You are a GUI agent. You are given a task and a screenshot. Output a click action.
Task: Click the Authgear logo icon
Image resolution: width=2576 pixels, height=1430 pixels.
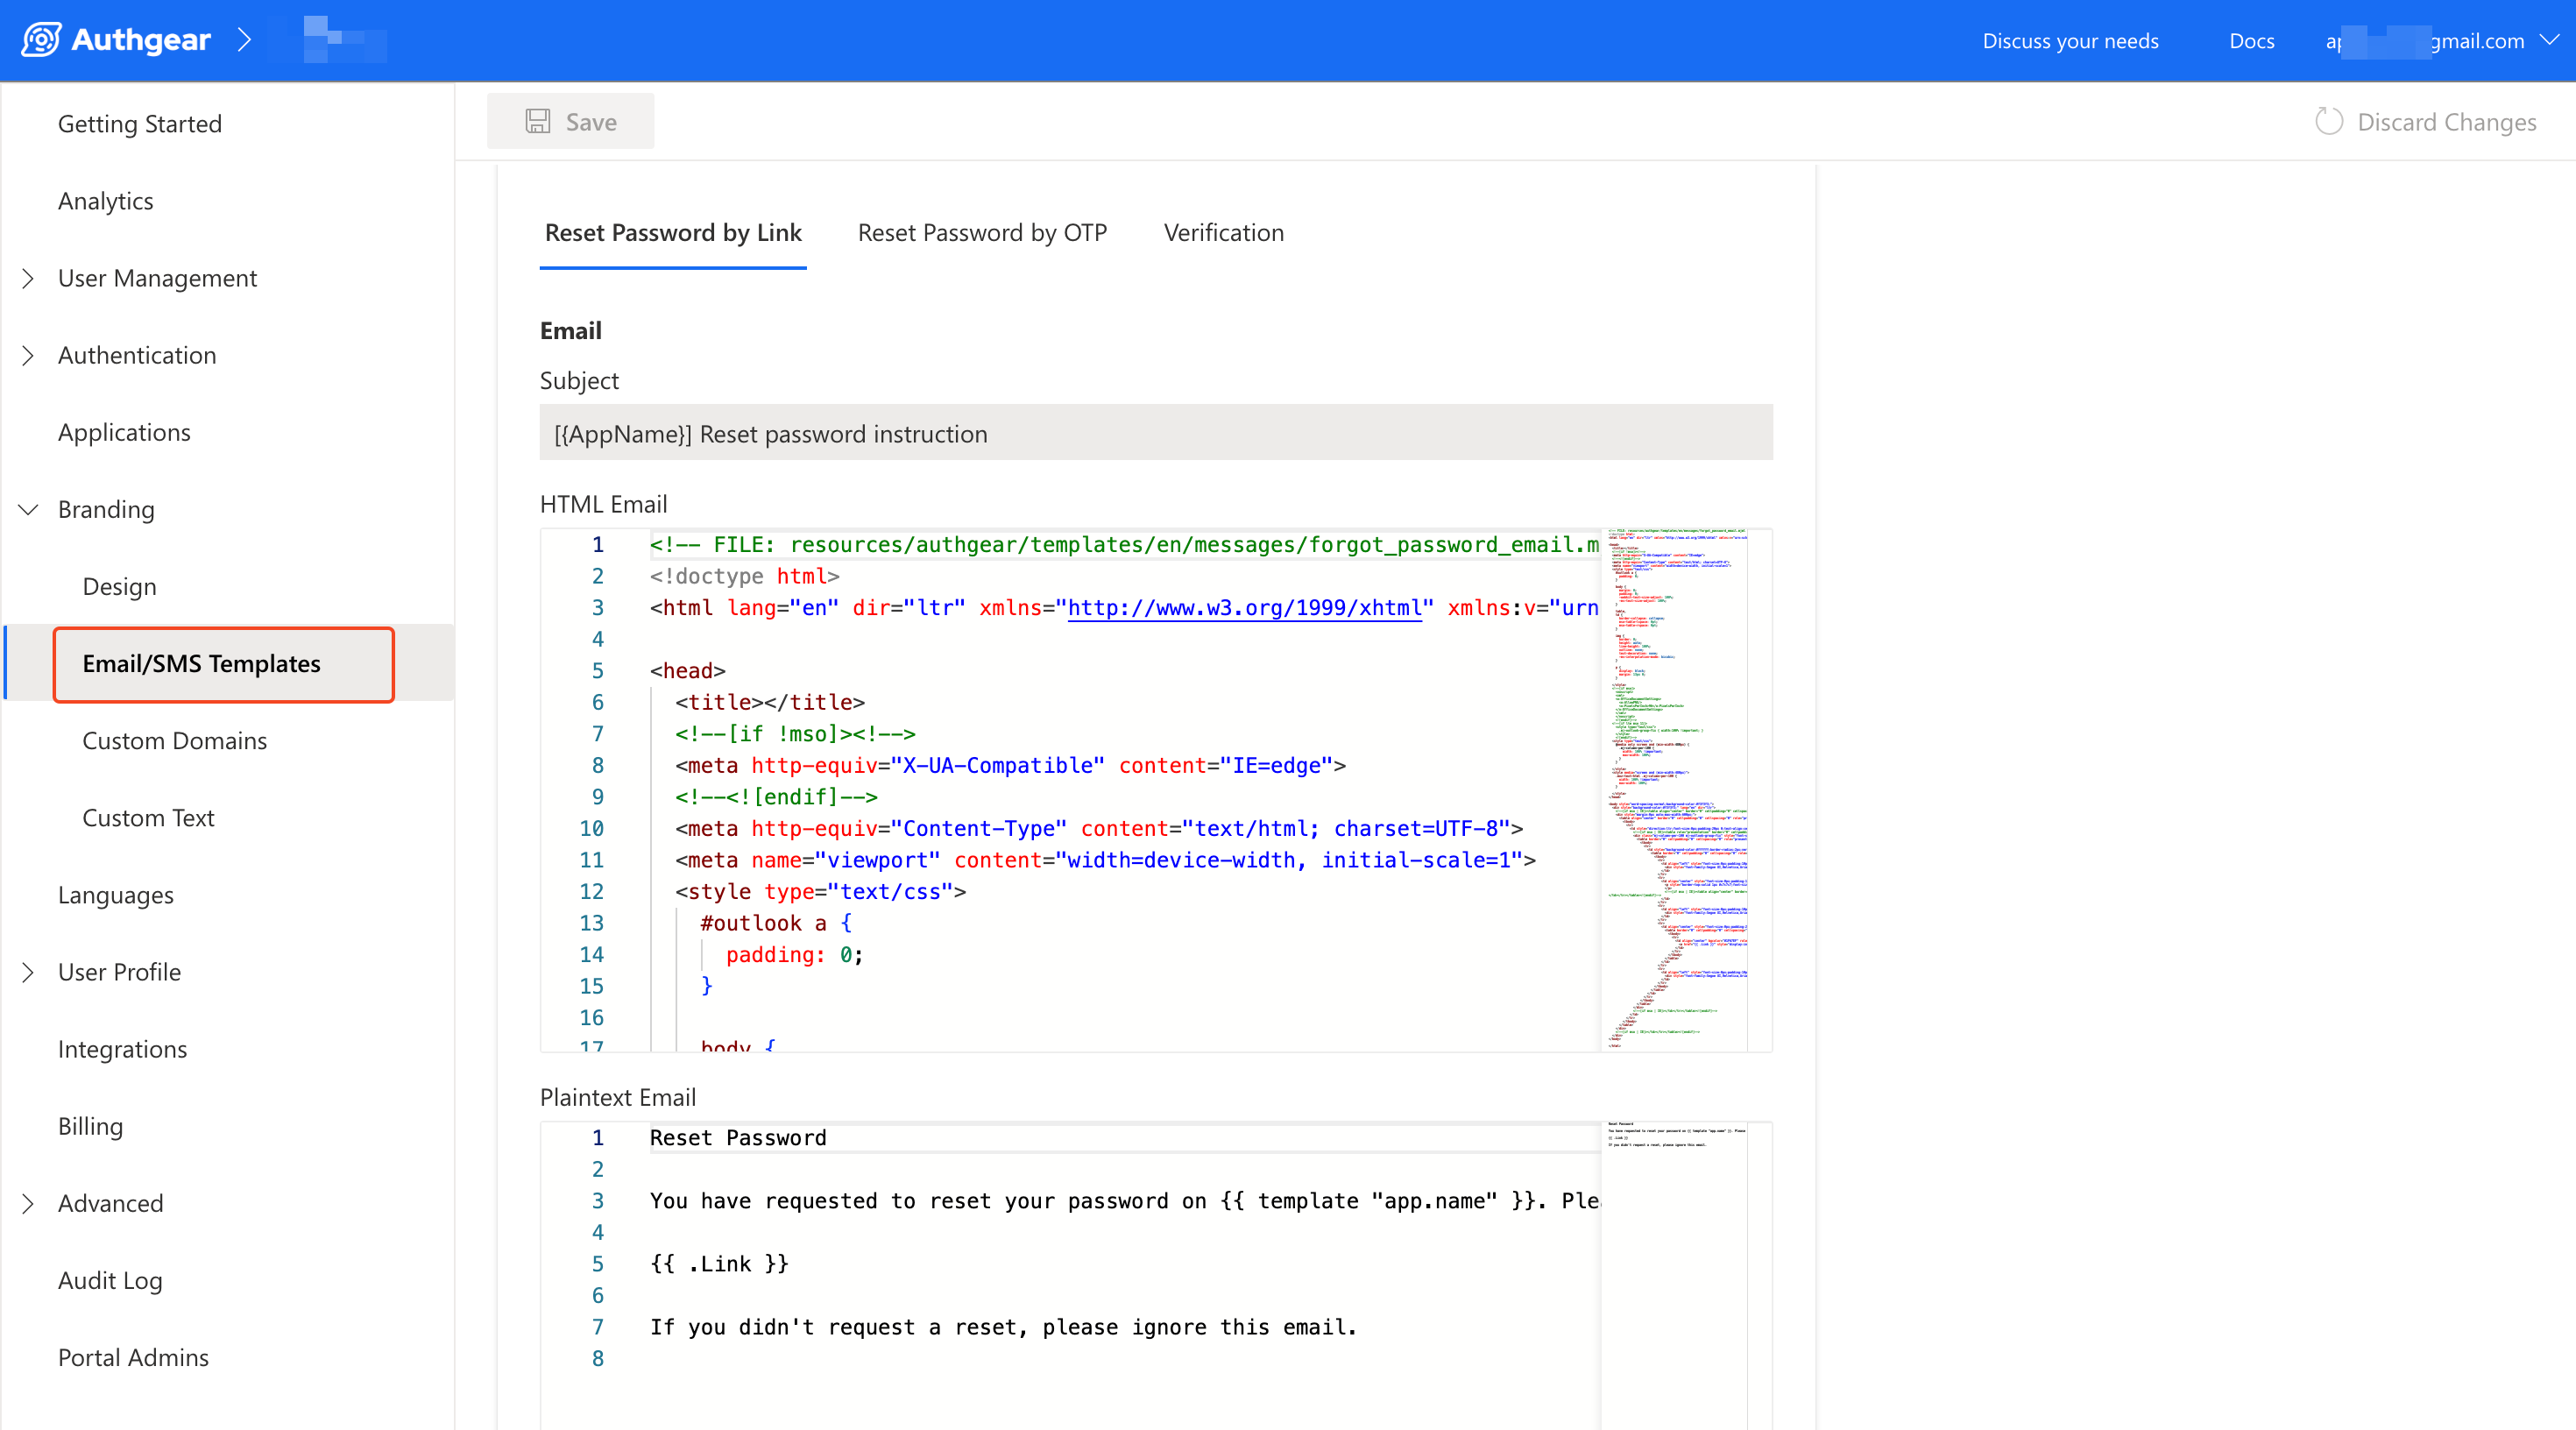pyautogui.click(x=41, y=40)
